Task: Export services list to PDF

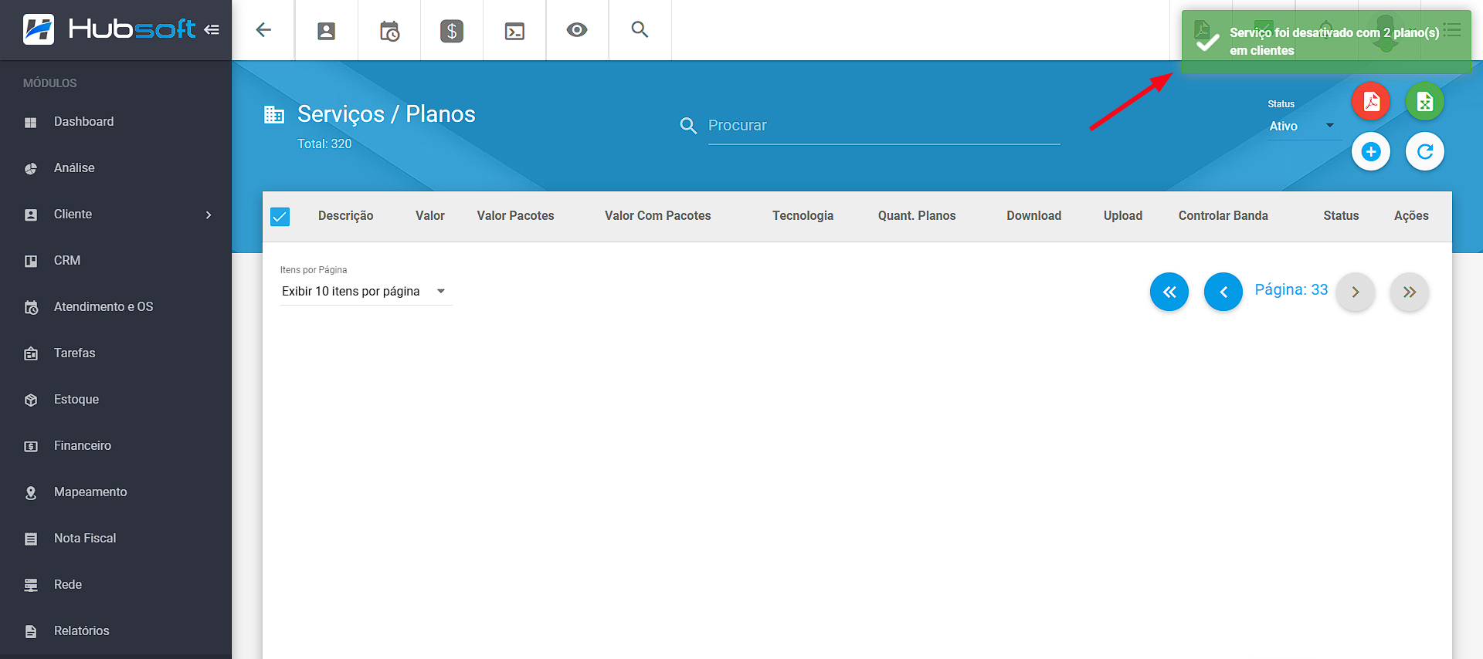Action: (1371, 101)
